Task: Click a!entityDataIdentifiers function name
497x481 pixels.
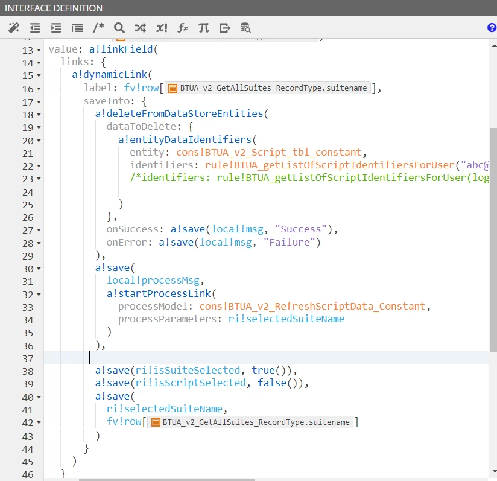Action: click(x=185, y=140)
